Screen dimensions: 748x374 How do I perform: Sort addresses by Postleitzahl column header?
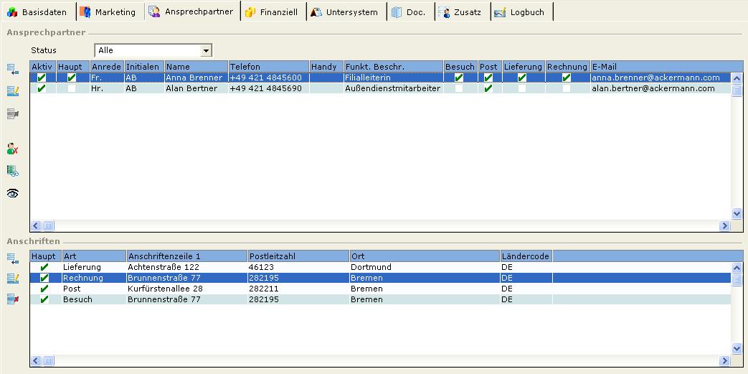coord(298,256)
